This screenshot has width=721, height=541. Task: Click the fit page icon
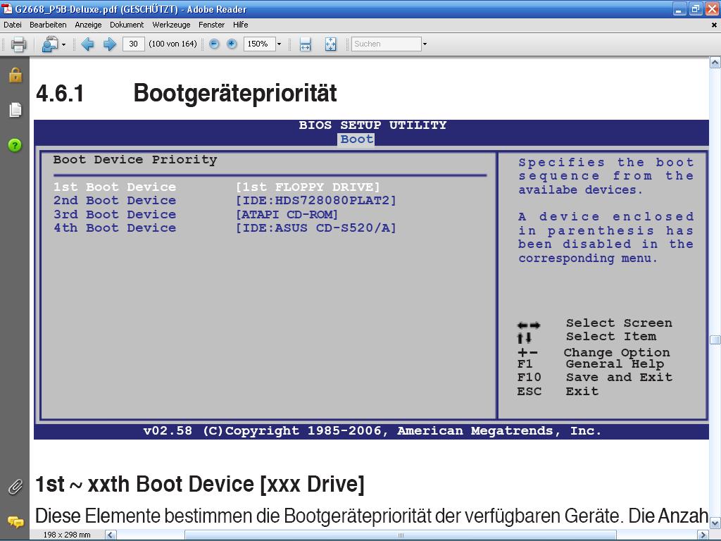(330, 44)
